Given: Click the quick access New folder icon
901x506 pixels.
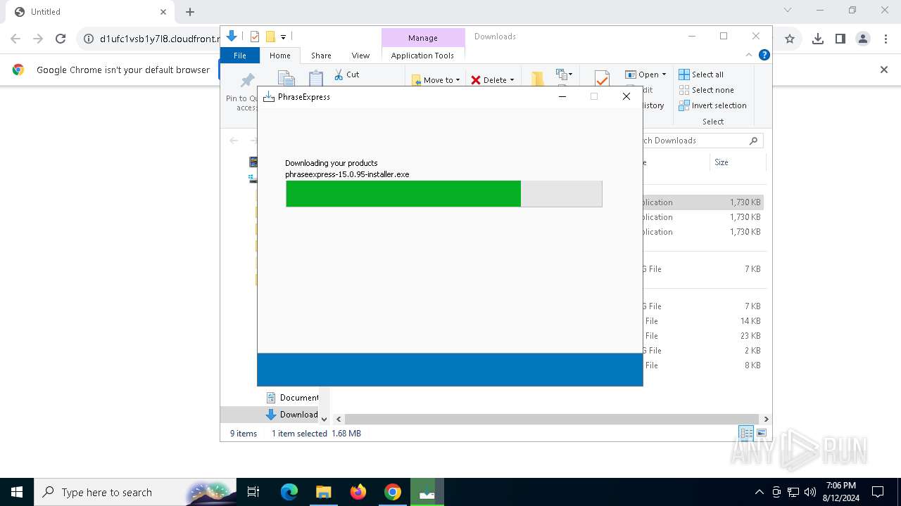Looking at the screenshot, I should pyautogui.click(x=270, y=37).
